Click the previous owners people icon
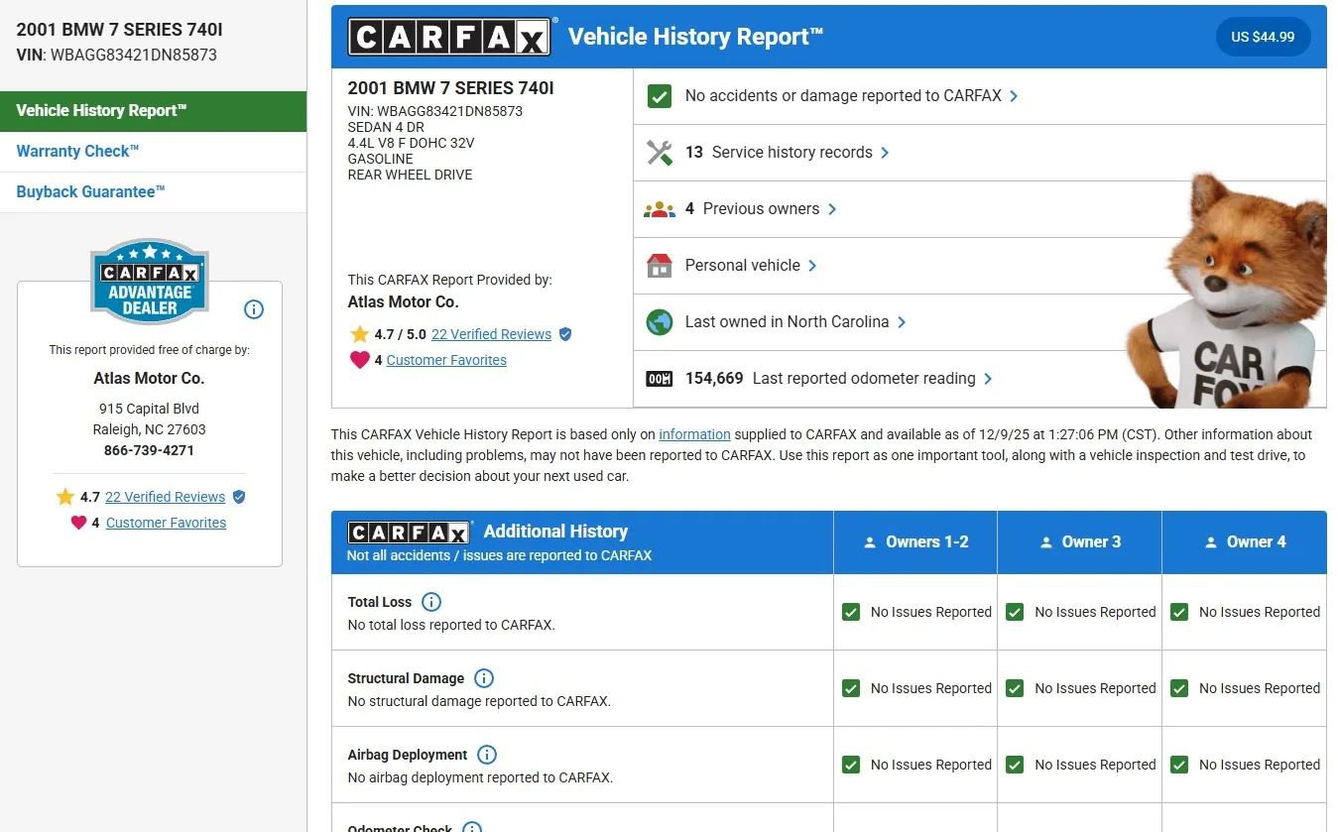 (659, 209)
